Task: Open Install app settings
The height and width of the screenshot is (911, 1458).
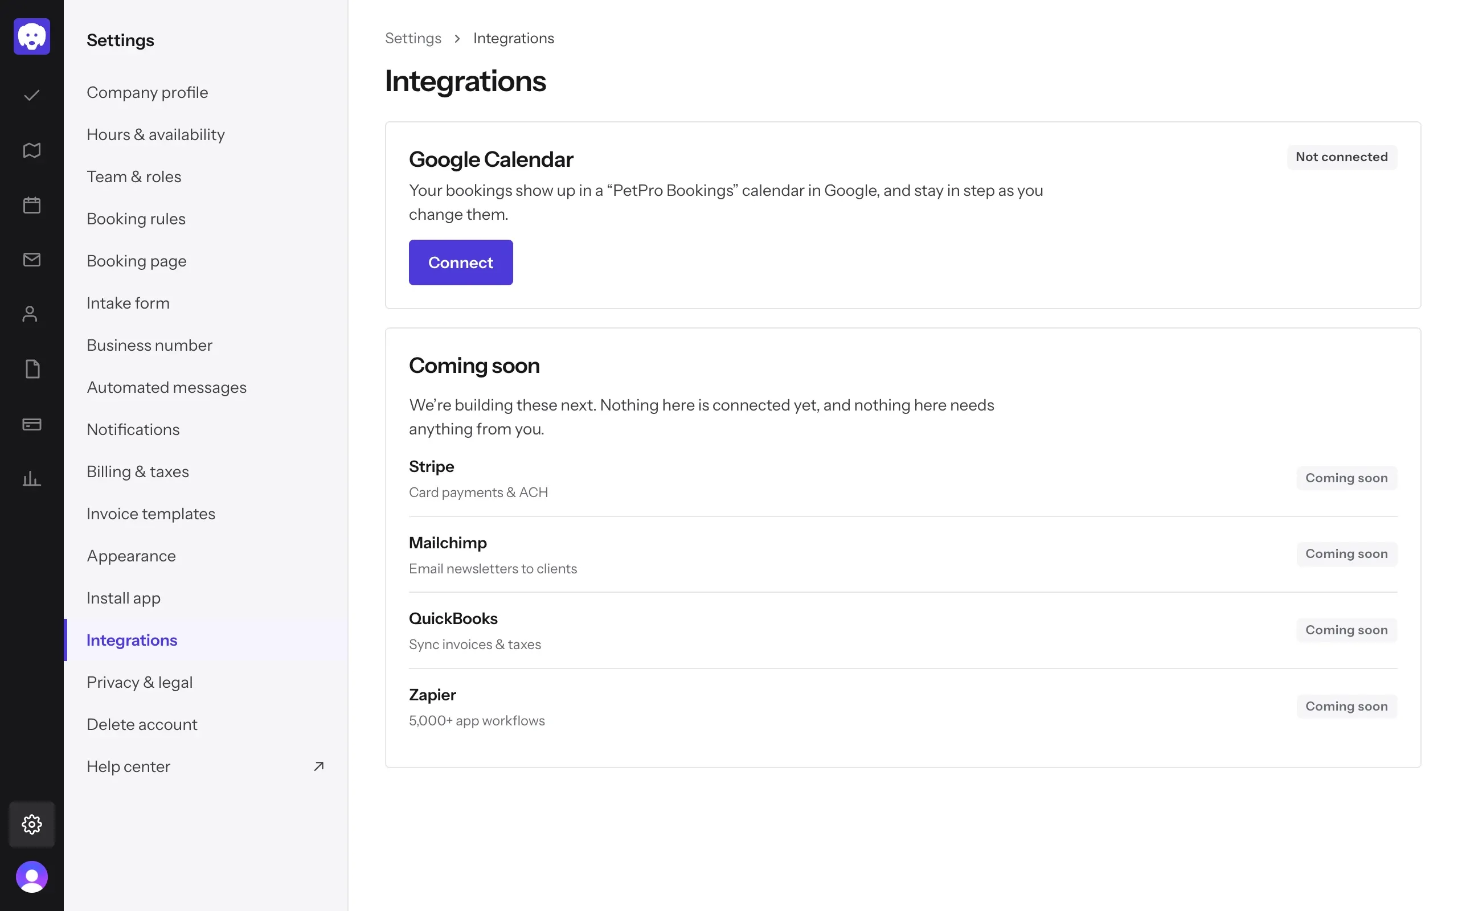Action: (206, 598)
